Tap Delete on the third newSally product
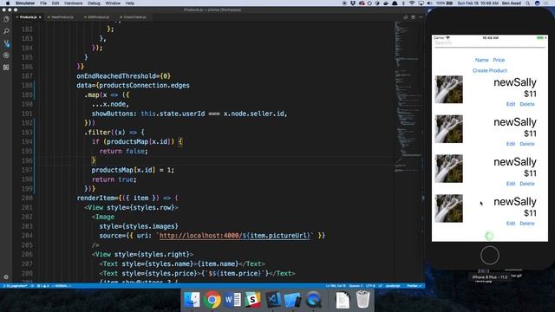The height and width of the screenshot is (312, 555). pos(527,184)
